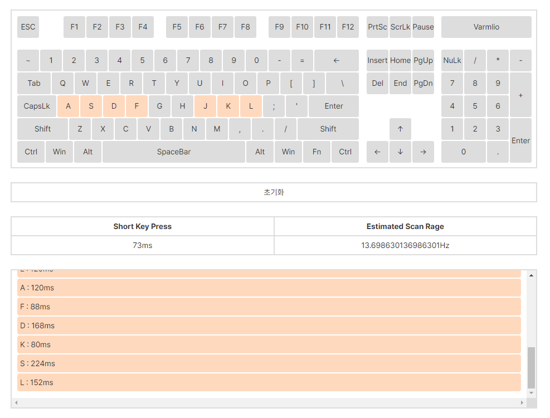
Task: Click the Q key
Action: tap(62, 83)
